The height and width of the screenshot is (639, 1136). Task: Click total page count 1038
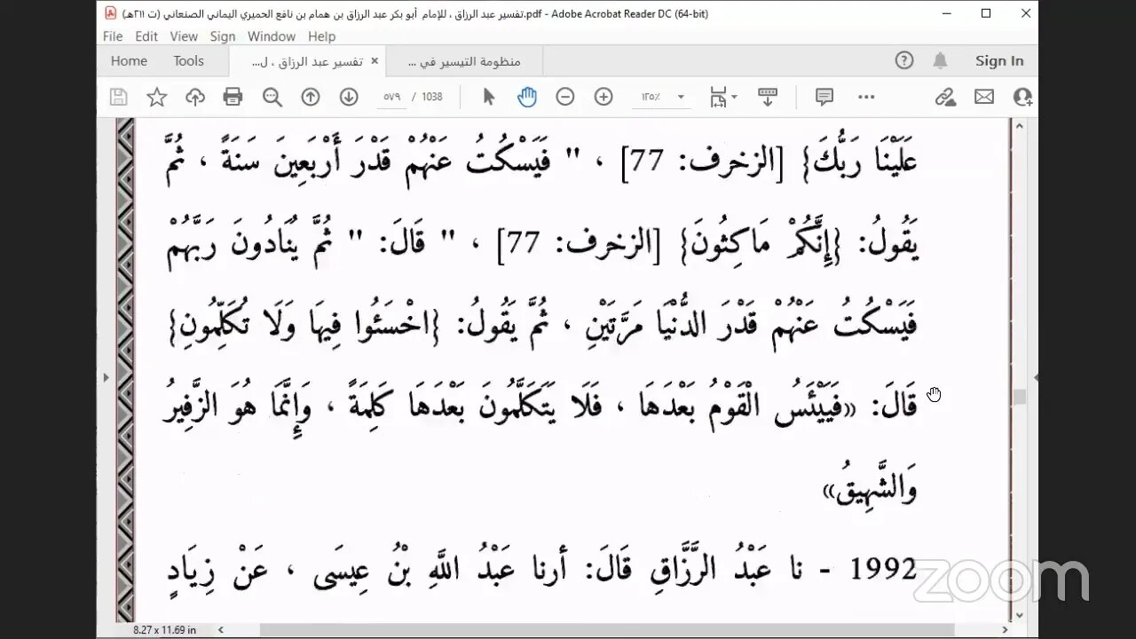(x=432, y=97)
